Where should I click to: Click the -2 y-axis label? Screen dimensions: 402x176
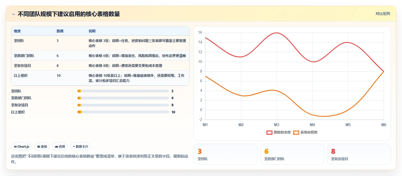[x=200, y=120]
